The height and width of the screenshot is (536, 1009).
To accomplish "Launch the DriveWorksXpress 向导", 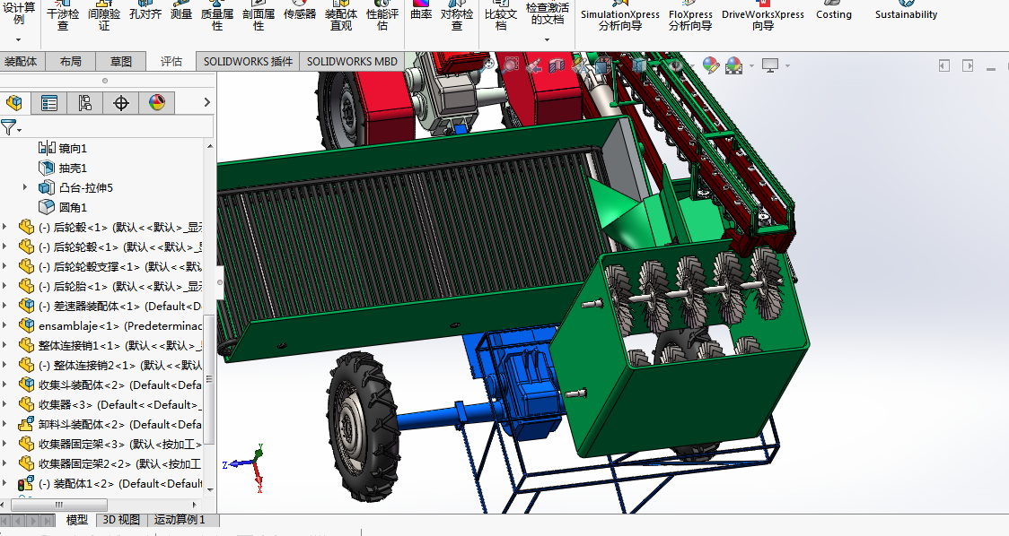I will [x=763, y=17].
